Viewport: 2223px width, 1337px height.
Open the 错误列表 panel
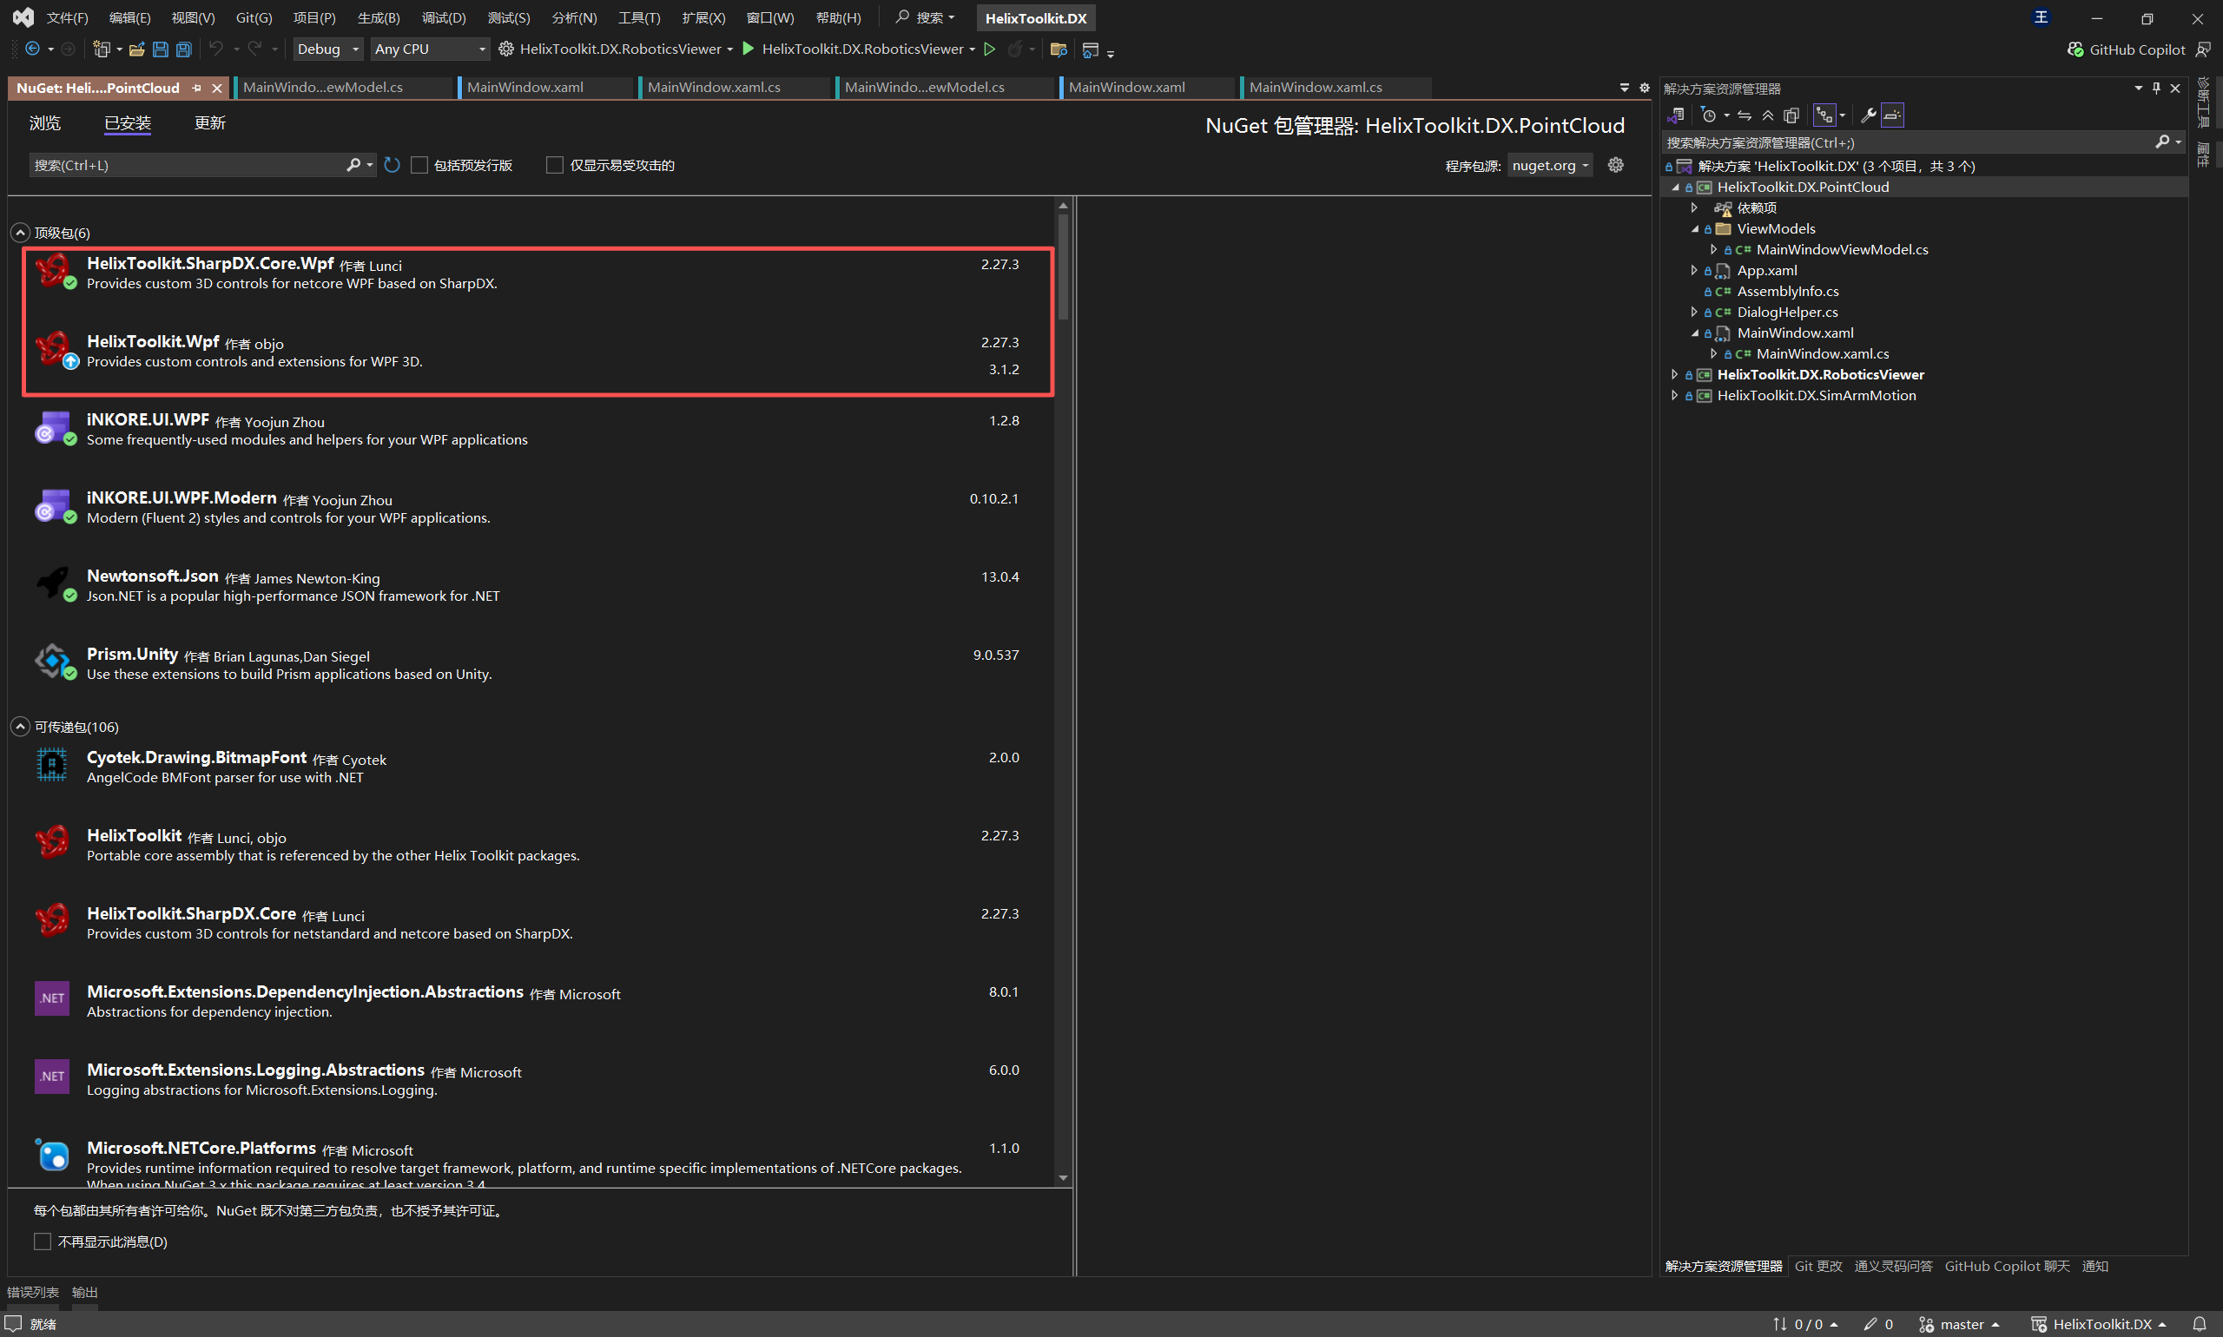33,1292
